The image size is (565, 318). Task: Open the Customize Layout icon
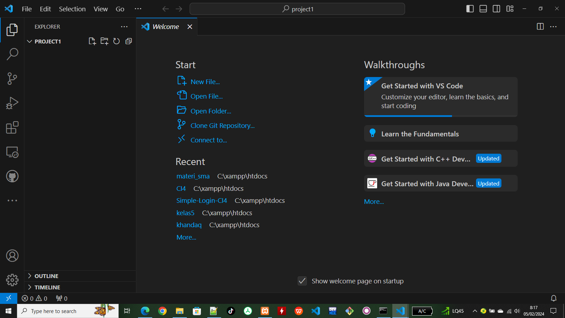(510, 9)
